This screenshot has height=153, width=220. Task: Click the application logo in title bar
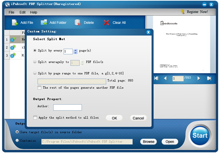[x=8, y=4]
